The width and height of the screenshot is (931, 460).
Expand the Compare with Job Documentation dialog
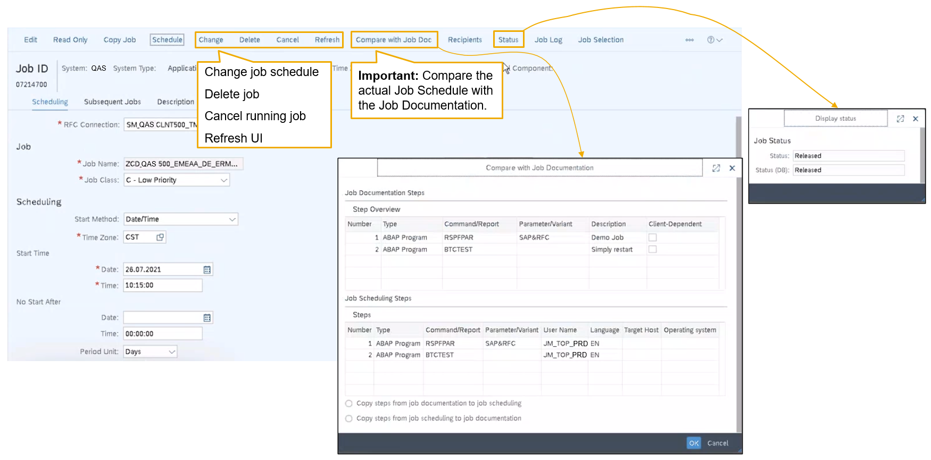click(716, 168)
